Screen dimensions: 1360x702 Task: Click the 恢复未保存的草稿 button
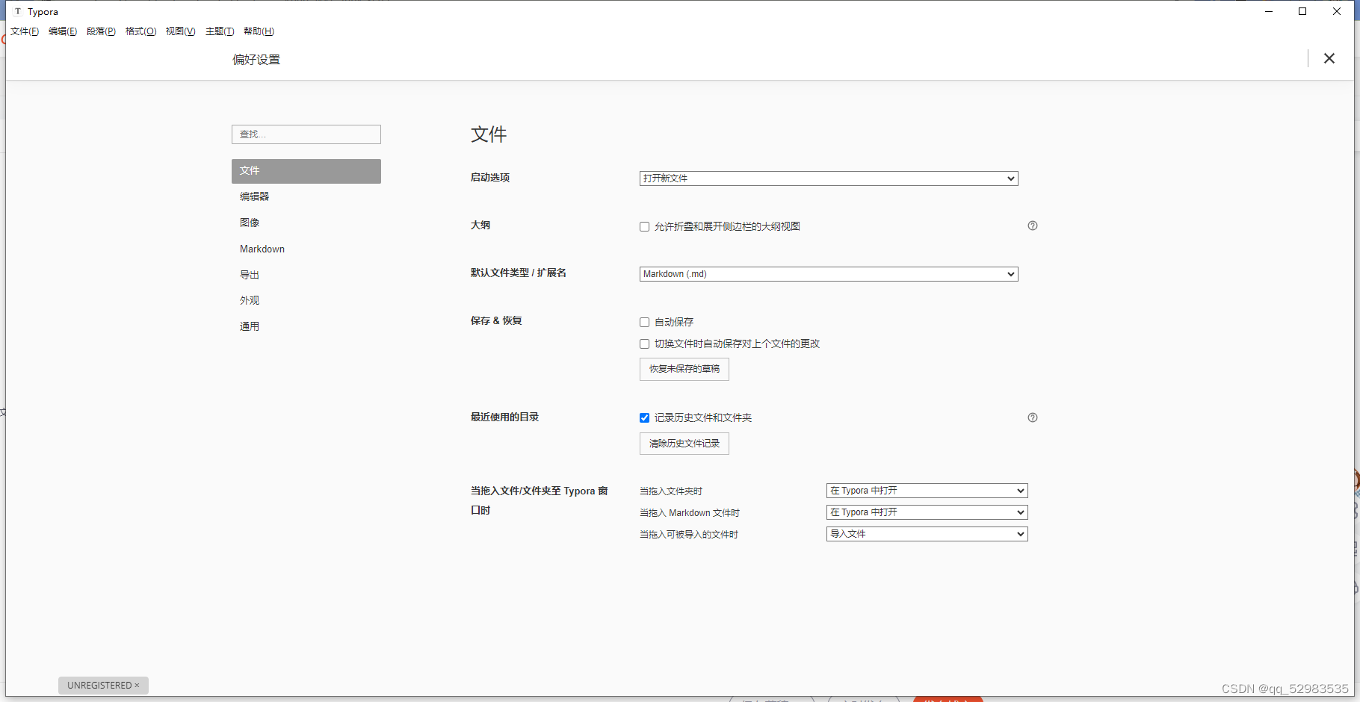click(x=684, y=369)
